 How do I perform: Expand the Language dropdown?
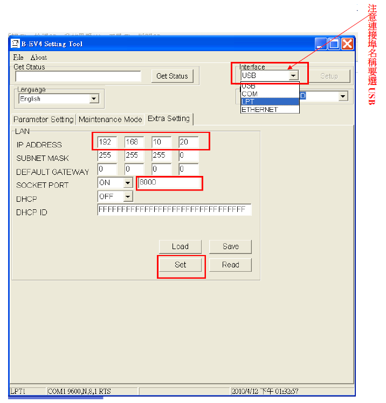pyautogui.click(x=94, y=99)
